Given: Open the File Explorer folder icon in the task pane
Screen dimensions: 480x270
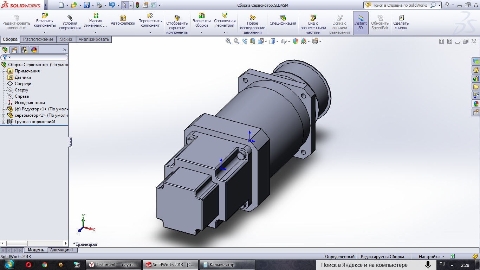Looking at the screenshot, I should 476,87.
